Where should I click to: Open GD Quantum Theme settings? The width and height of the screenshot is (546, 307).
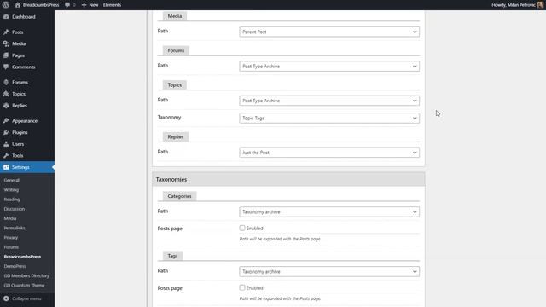pyautogui.click(x=24, y=285)
